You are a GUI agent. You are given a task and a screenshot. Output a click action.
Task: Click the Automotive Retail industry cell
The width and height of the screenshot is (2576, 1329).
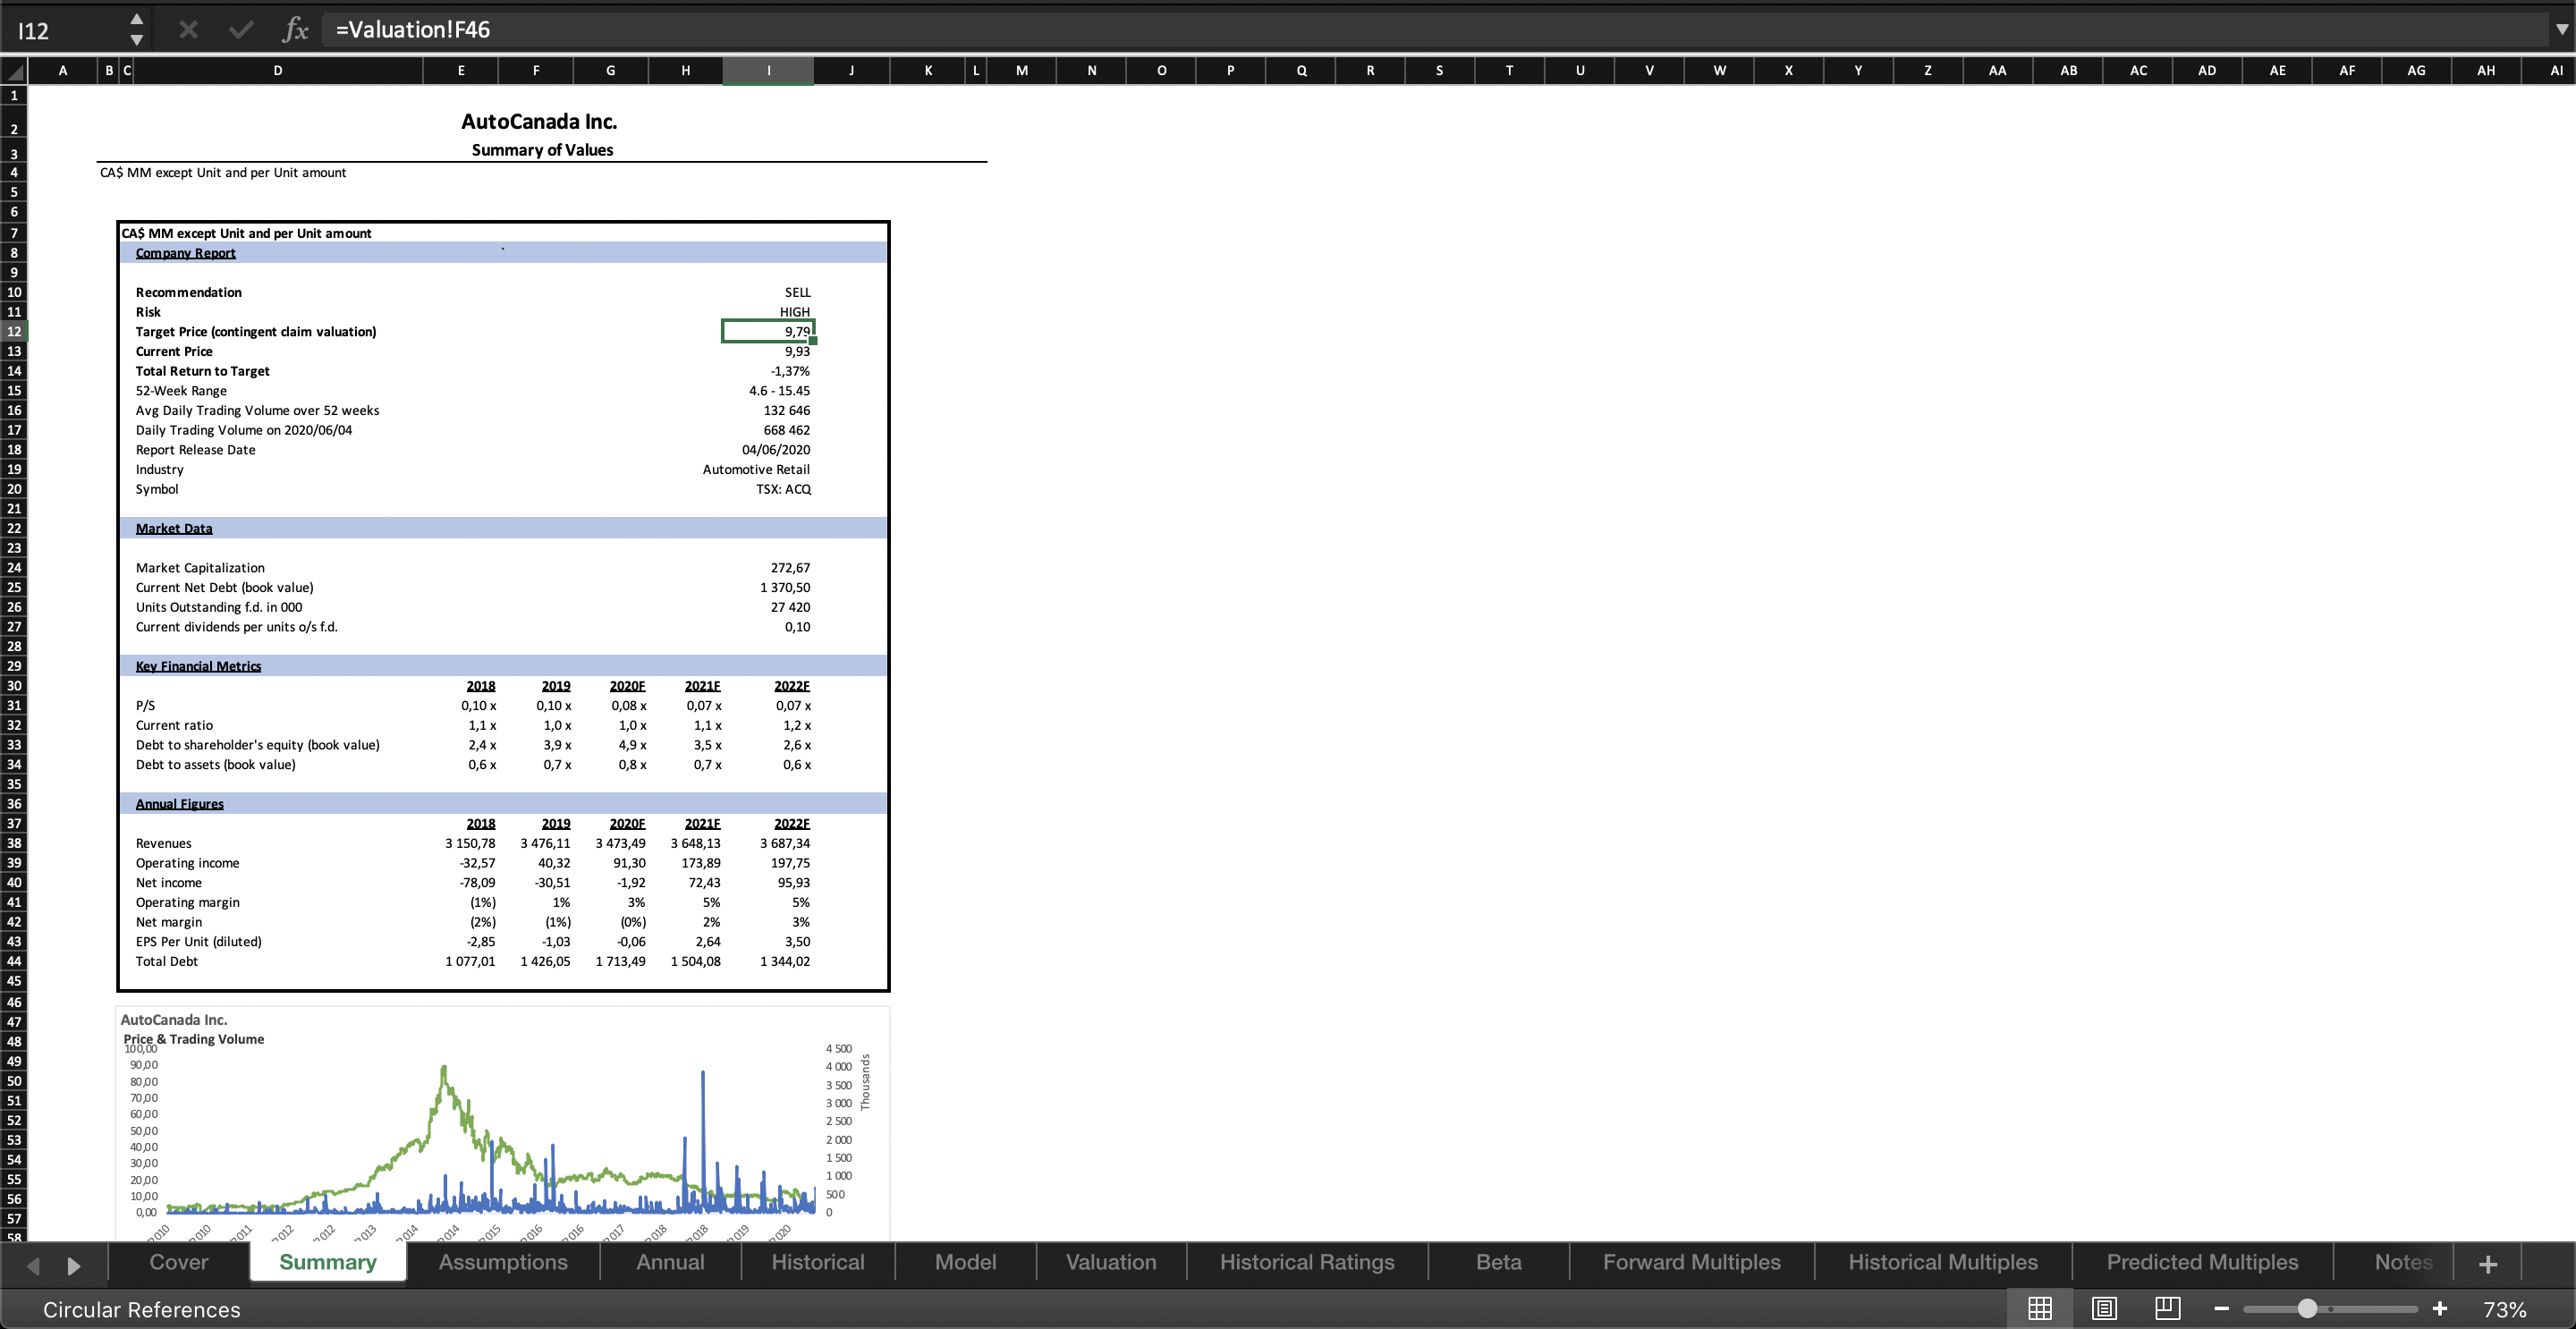[756, 469]
